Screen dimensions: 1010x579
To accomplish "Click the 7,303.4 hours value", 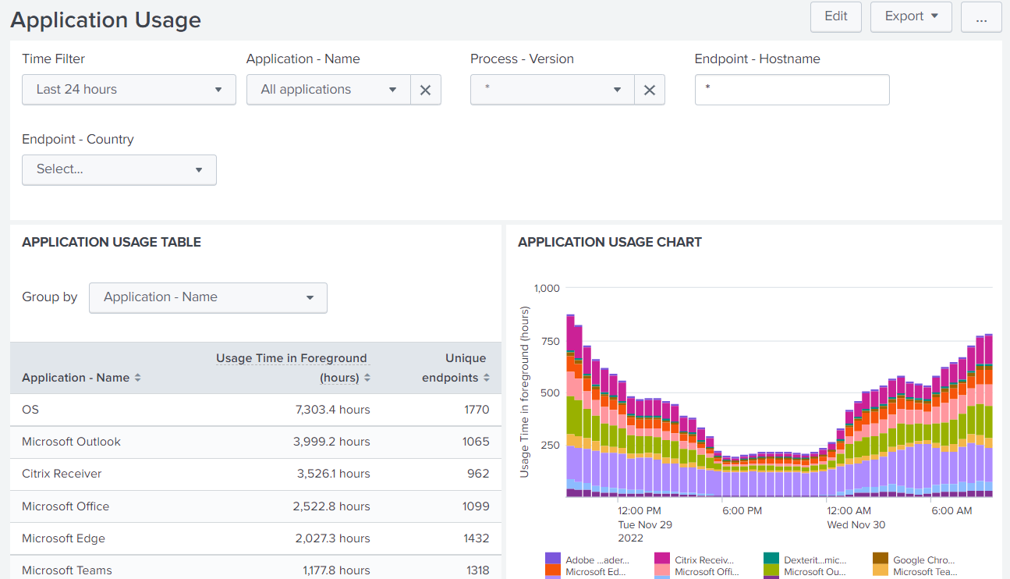I will pos(331,410).
